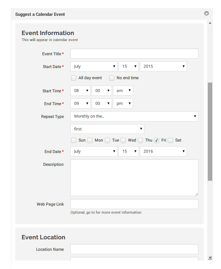This screenshot has height=269, width=221.
Task: Click the vertical scrollbar thumb
Action: pyautogui.click(x=210, y=131)
